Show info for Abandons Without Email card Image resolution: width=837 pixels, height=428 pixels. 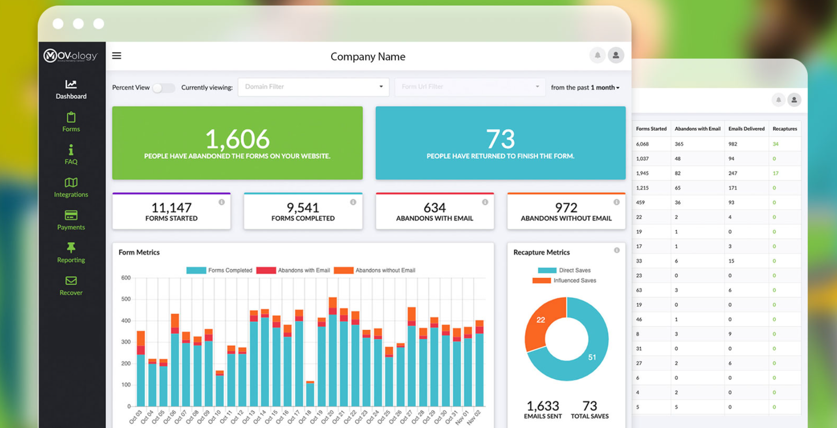click(616, 202)
